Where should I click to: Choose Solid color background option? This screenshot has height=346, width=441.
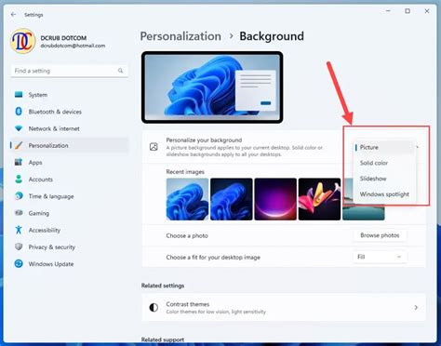coord(384,163)
